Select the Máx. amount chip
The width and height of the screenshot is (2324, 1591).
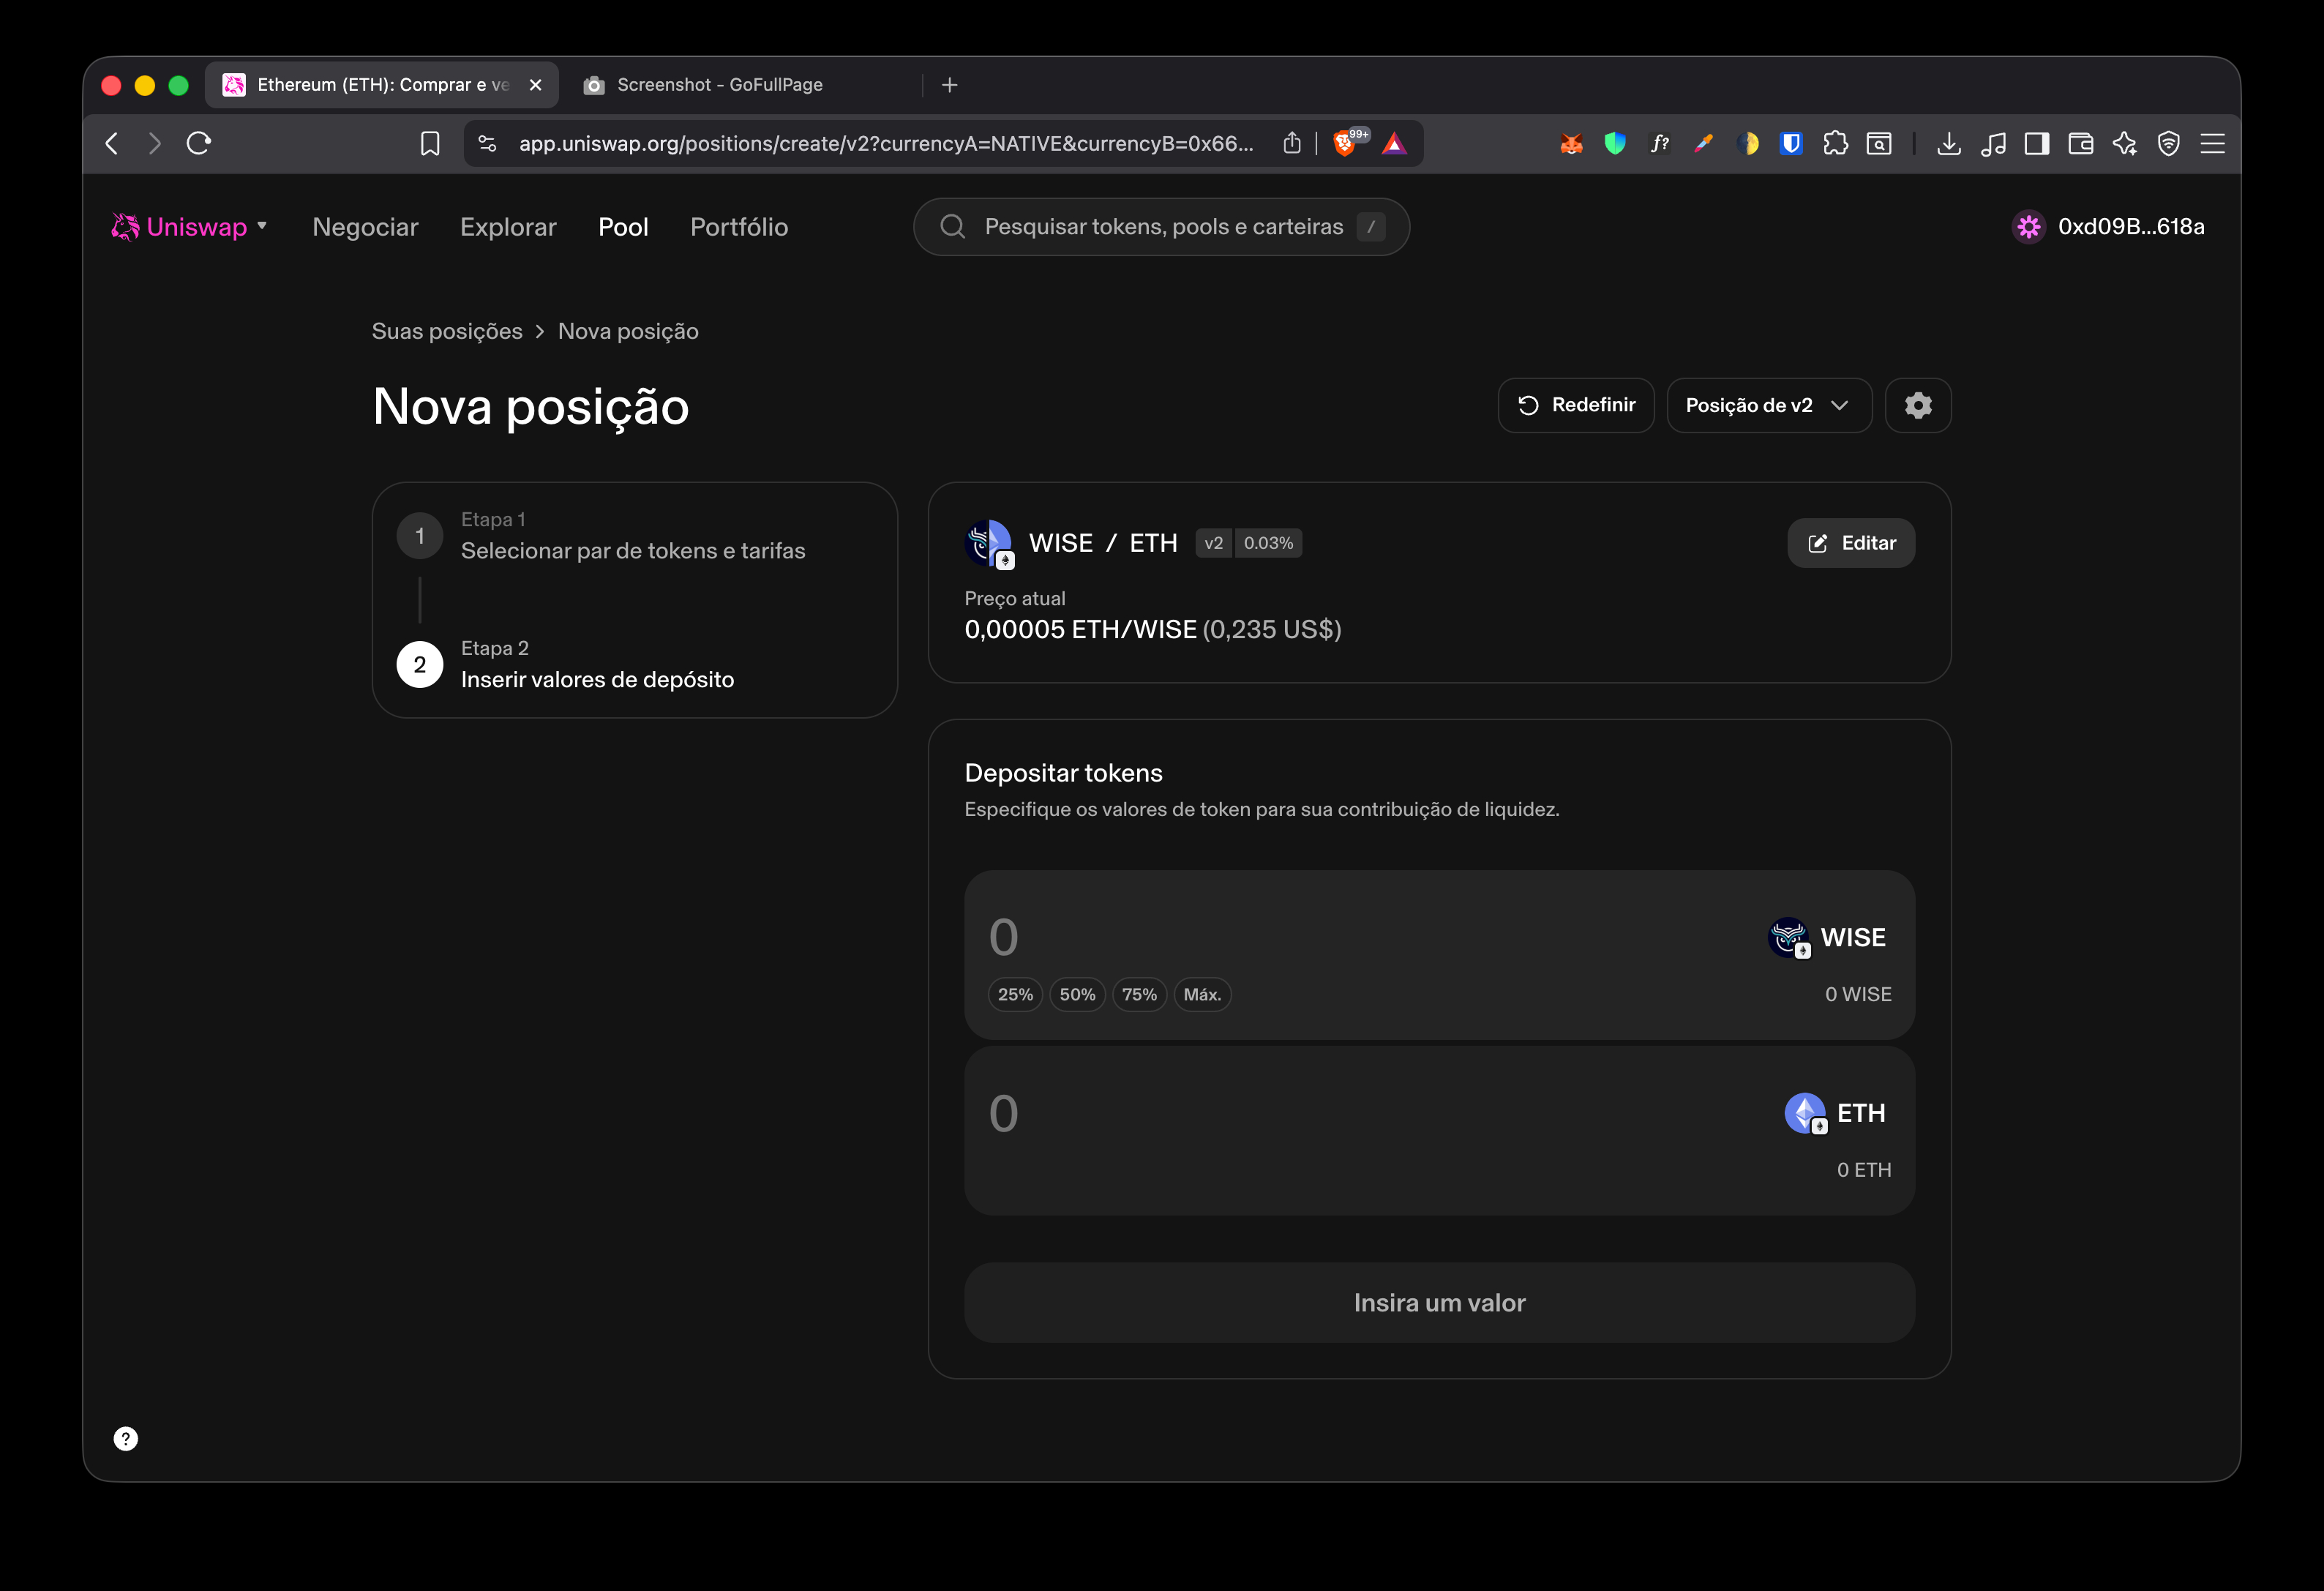click(x=1202, y=994)
